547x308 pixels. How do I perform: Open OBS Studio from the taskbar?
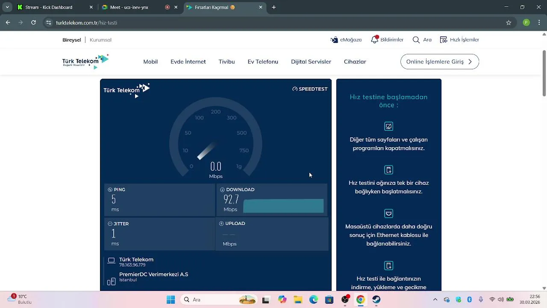point(345,299)
